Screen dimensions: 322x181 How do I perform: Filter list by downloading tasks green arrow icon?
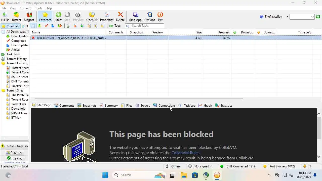(x=39, y=26)
